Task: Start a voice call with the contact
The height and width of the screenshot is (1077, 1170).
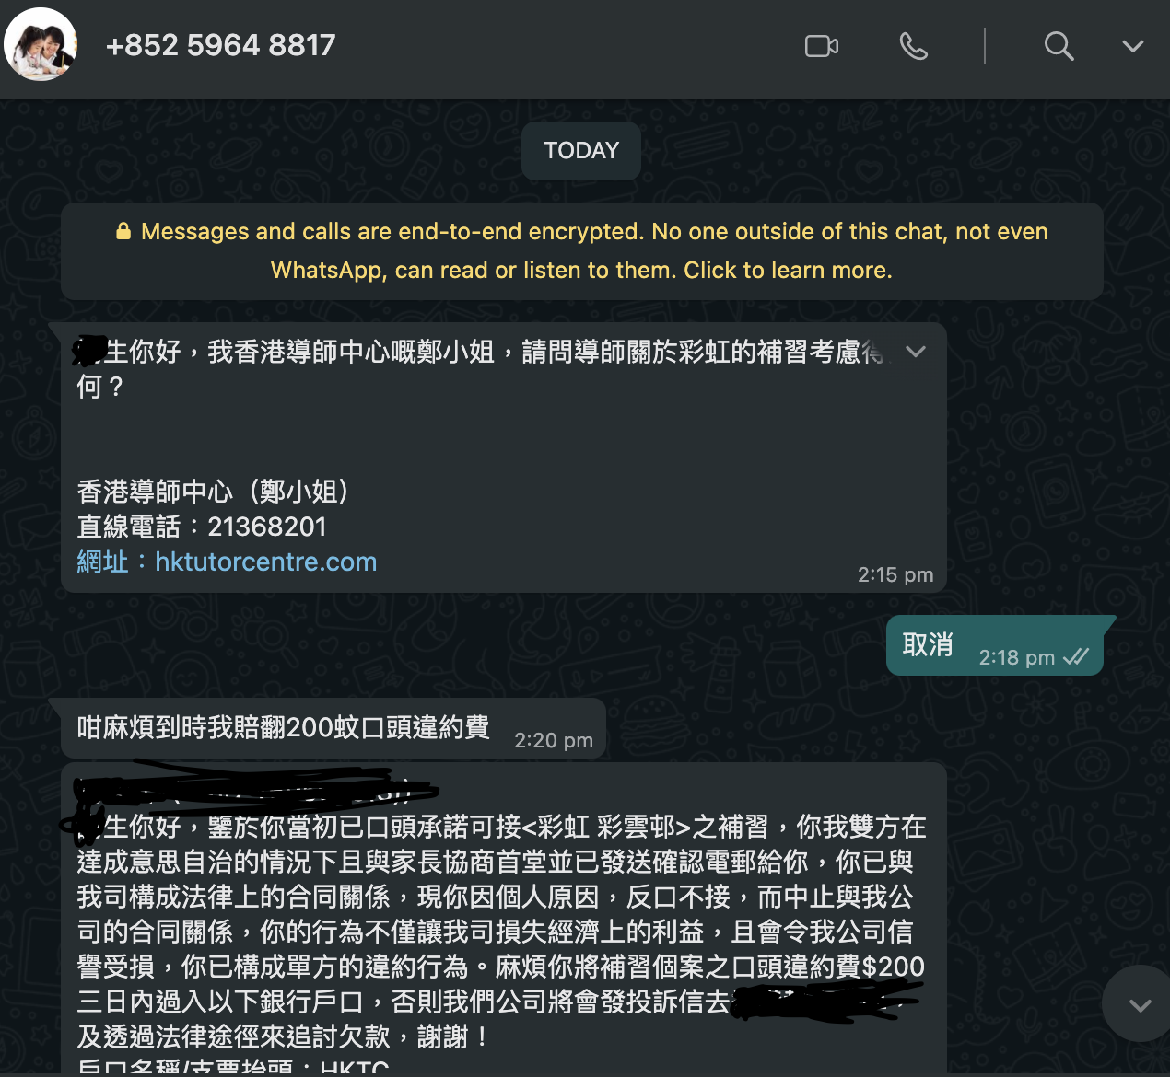Action: point(913,46)
